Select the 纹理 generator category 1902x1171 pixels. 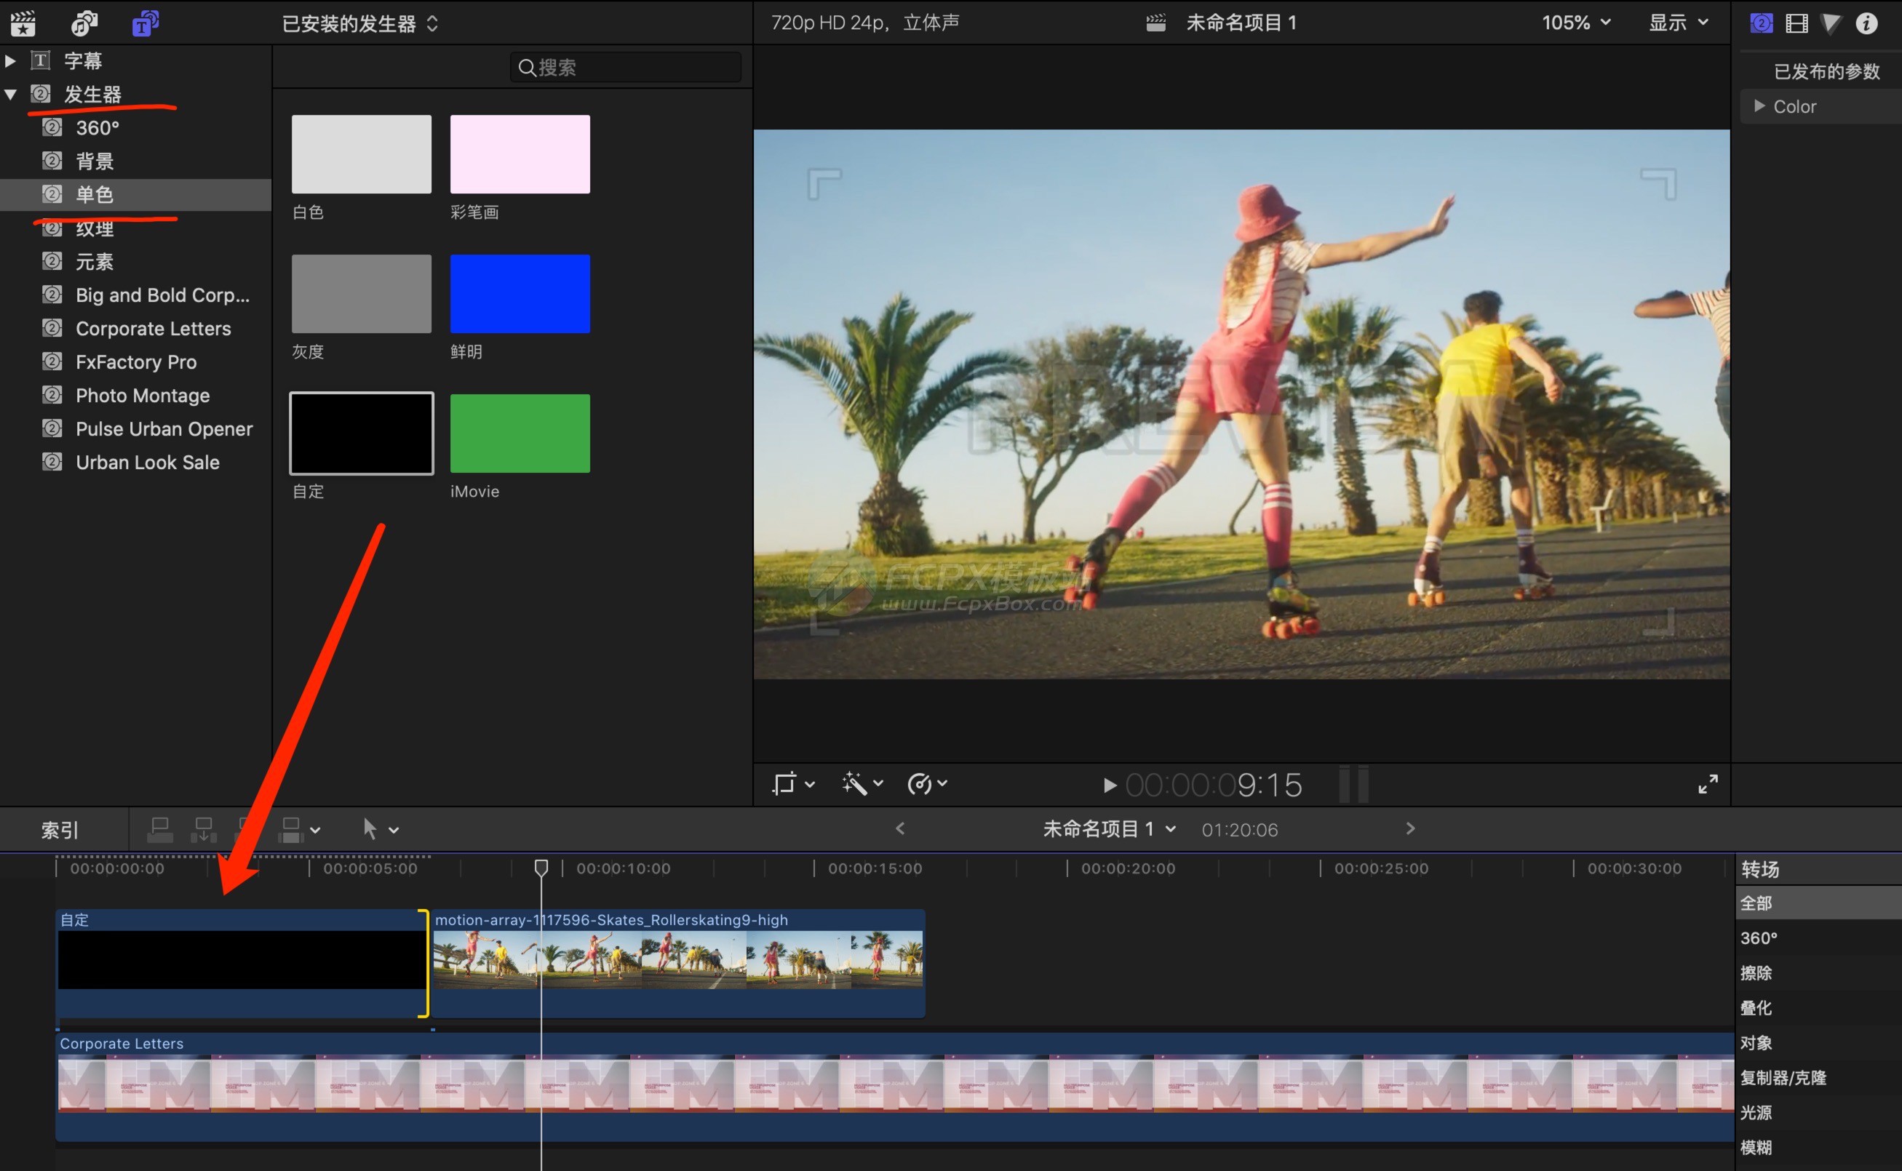coord(95,228)
